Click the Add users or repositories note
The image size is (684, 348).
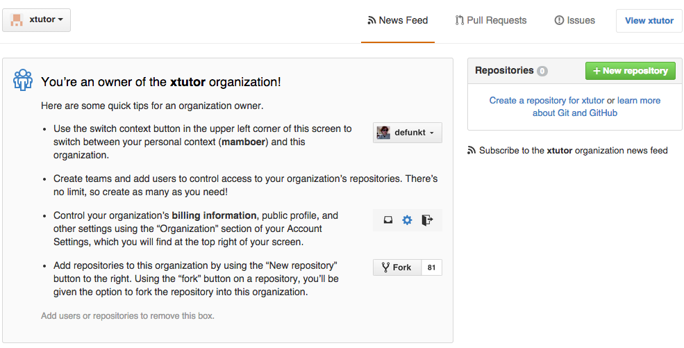(x=128, y=316)
